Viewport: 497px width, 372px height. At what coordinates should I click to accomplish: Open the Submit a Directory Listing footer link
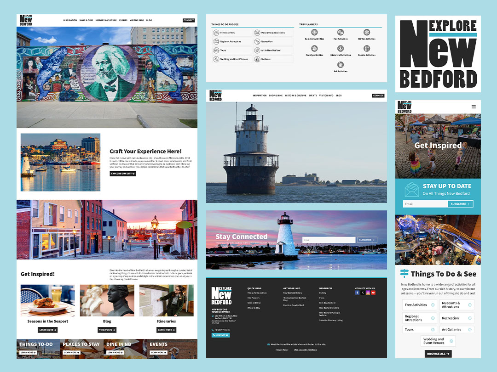click(x=331, y=320)
